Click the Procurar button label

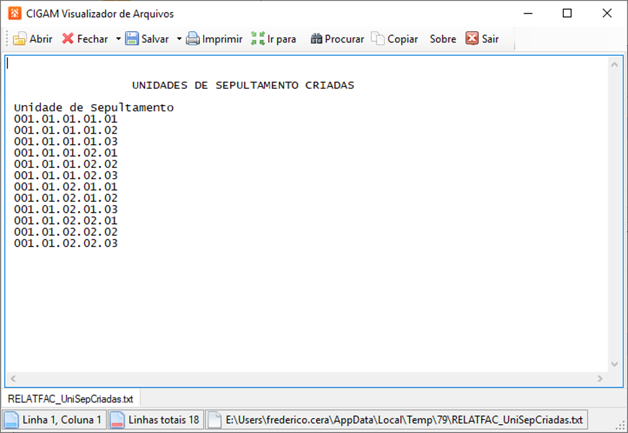coord(344,39)
